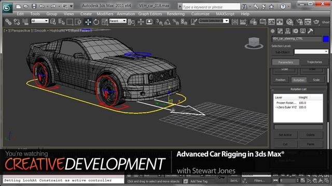Select the Select and Link chain tool
Image resolution: width=332 pixels, height=186 pixels.
(x=8, y=22)
